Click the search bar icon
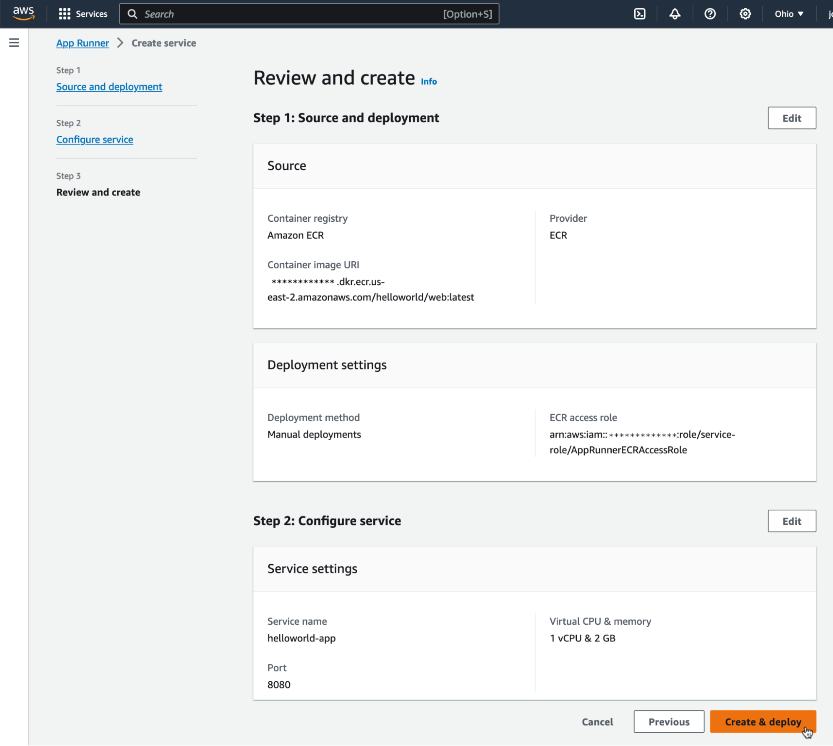Screen dimensions: 833x746 click(x=132, y=14)
